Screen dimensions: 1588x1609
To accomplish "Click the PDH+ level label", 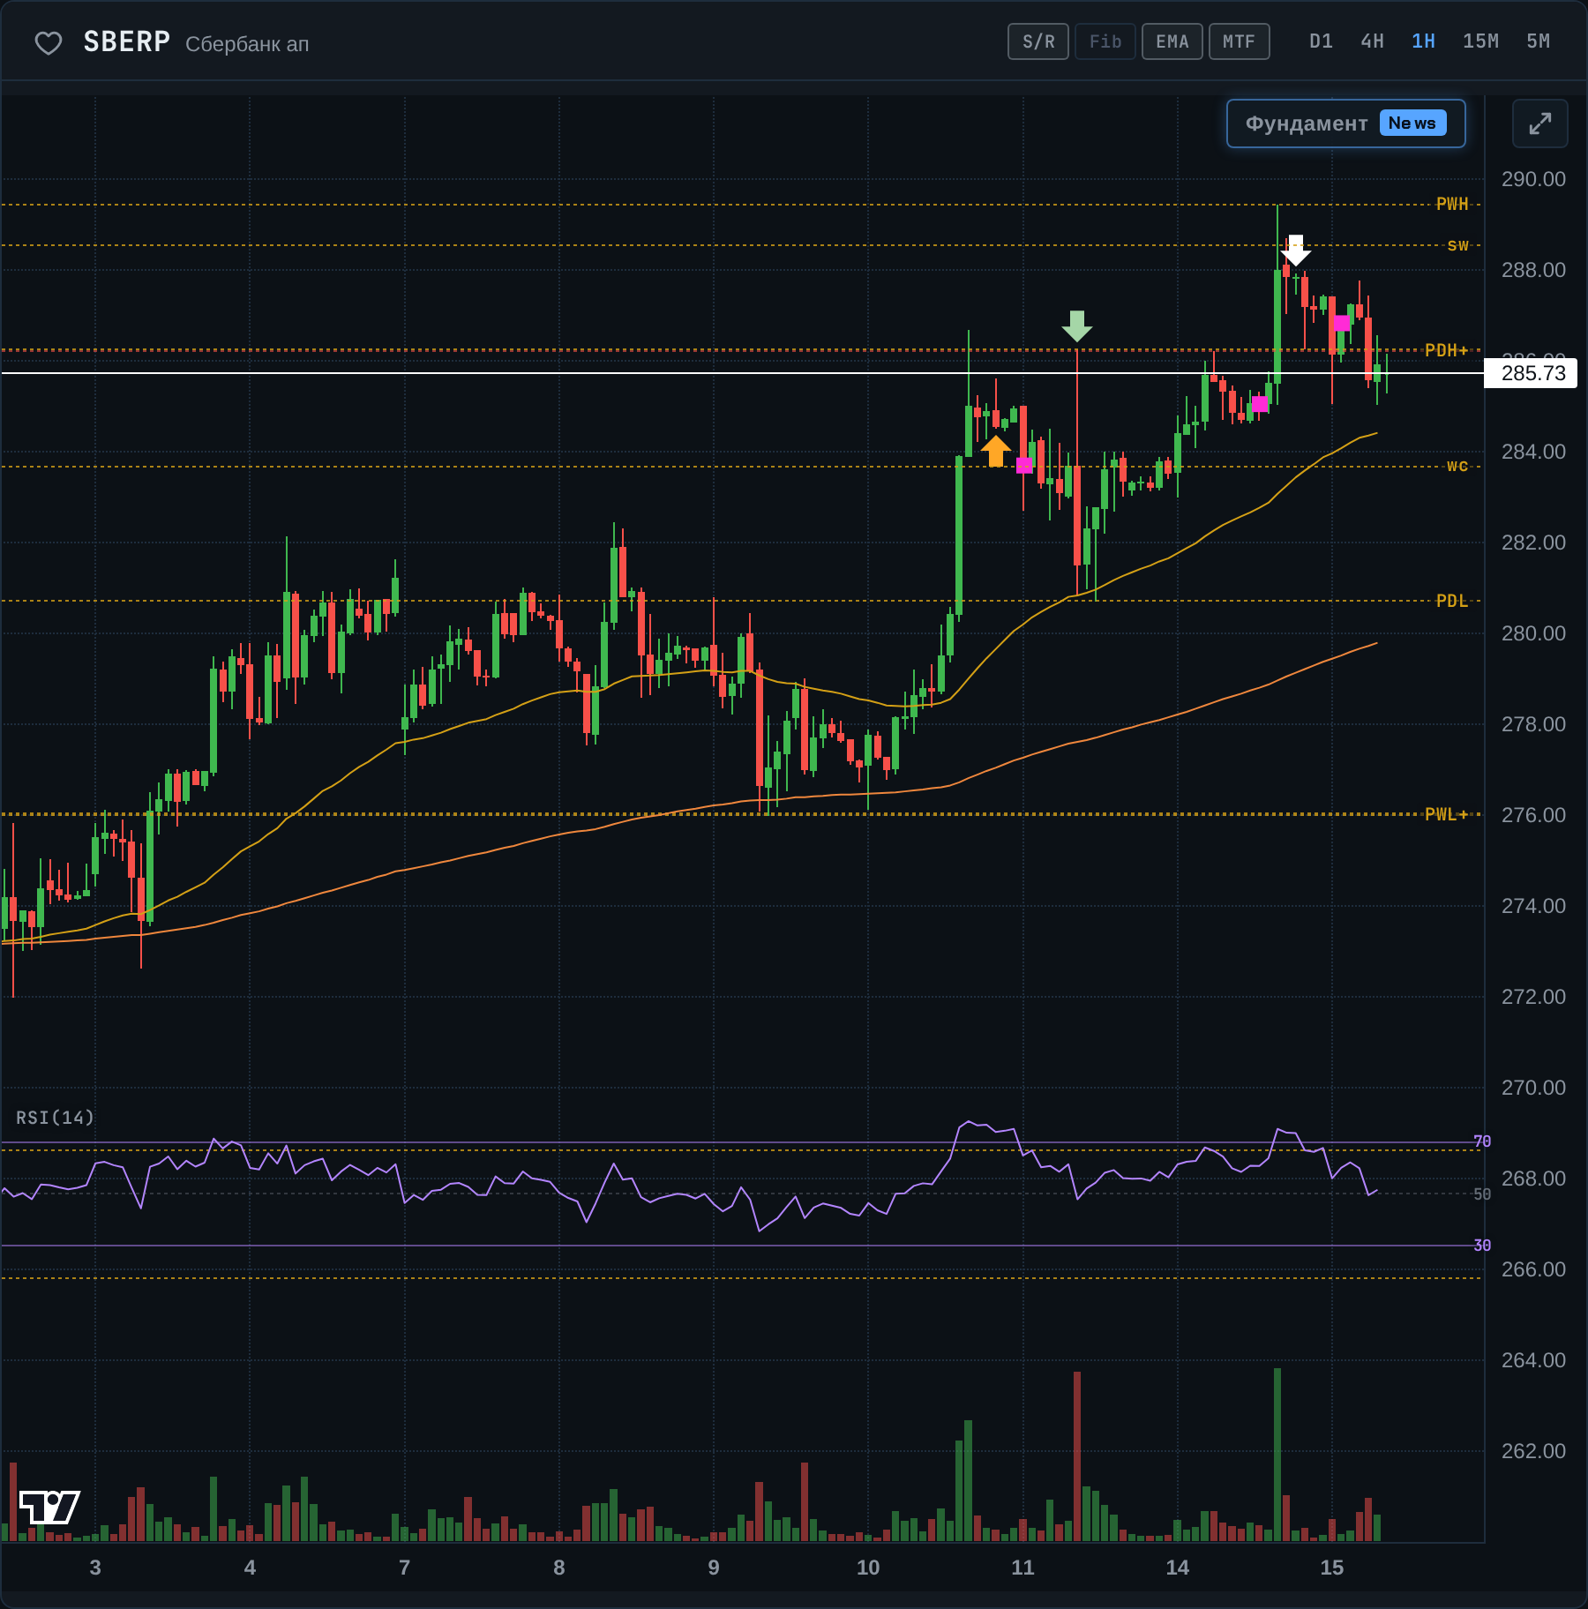I will point(1447,350).
